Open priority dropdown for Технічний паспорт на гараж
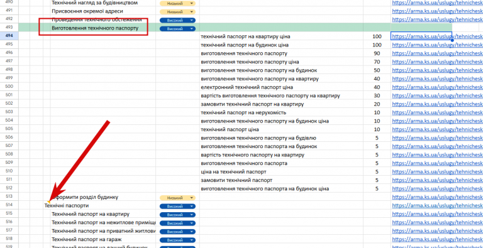Image resolution: width=483 pixels, height=248 pixels. tap(177, 240)
